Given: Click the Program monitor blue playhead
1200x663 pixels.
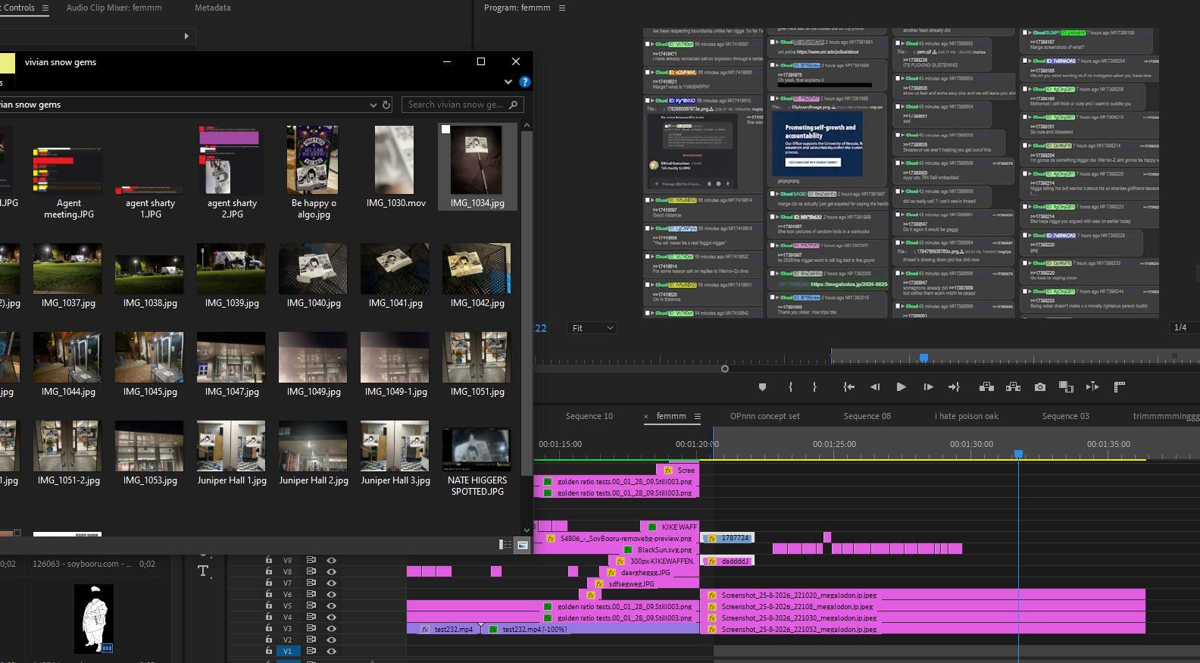Looking at the screenshot, I should (923, 357).
